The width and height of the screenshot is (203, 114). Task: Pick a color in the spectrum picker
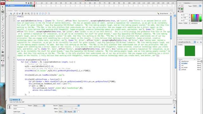pyautogui.click(x=195, y=18)
